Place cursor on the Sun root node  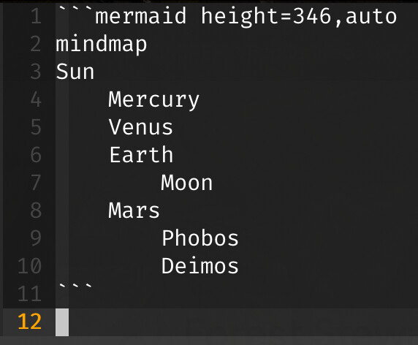[75, 72]
